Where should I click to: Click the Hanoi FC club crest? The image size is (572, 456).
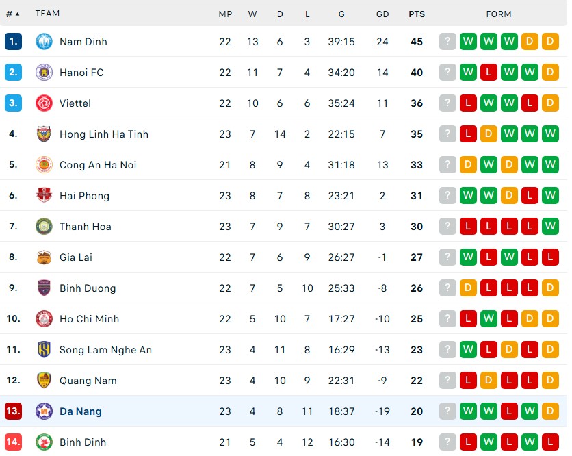[44, 73]
